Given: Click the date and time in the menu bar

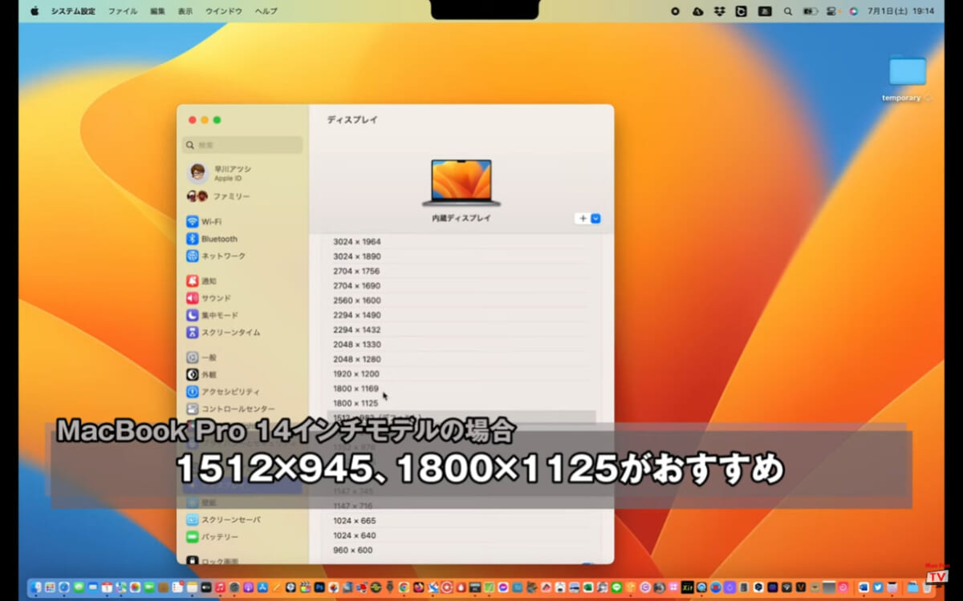Looking at the screenshot, I should 901,11.
